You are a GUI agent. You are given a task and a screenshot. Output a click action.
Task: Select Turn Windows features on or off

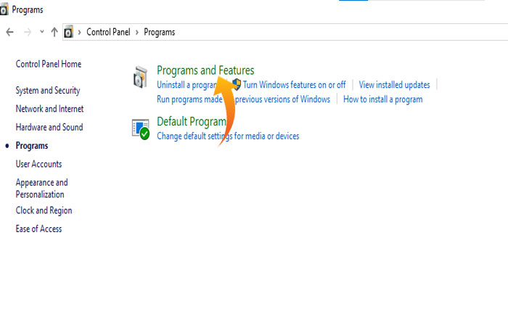click(294, 85)
